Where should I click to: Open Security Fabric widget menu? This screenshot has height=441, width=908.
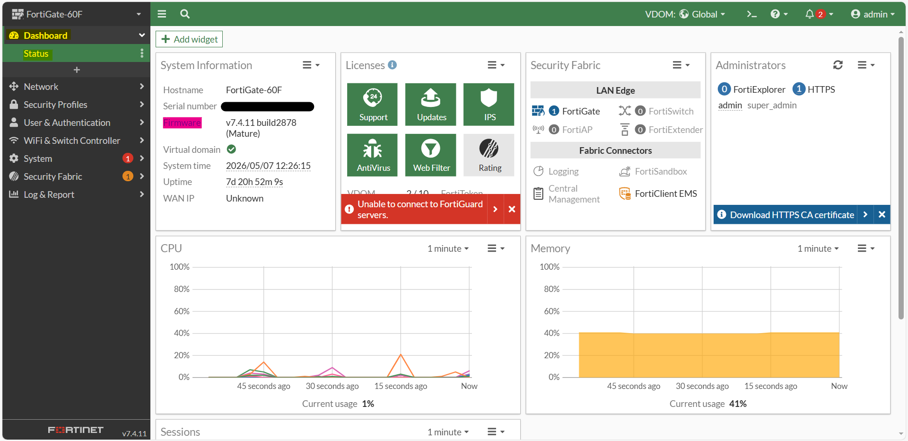[681, 65]
